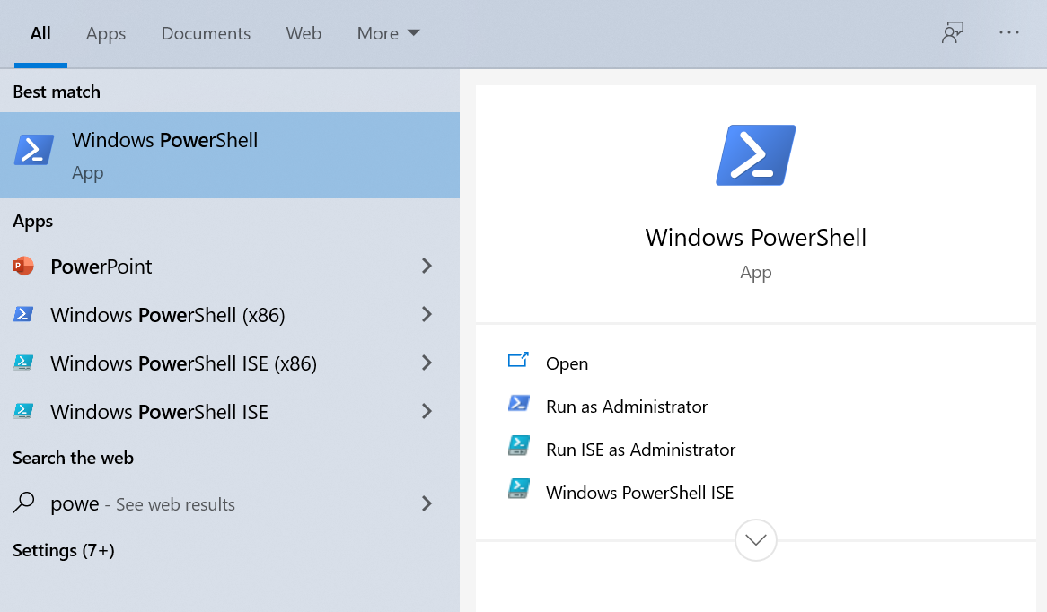
Task: Click the Open icon beside Open option
Action: click(x=518, y=359)
